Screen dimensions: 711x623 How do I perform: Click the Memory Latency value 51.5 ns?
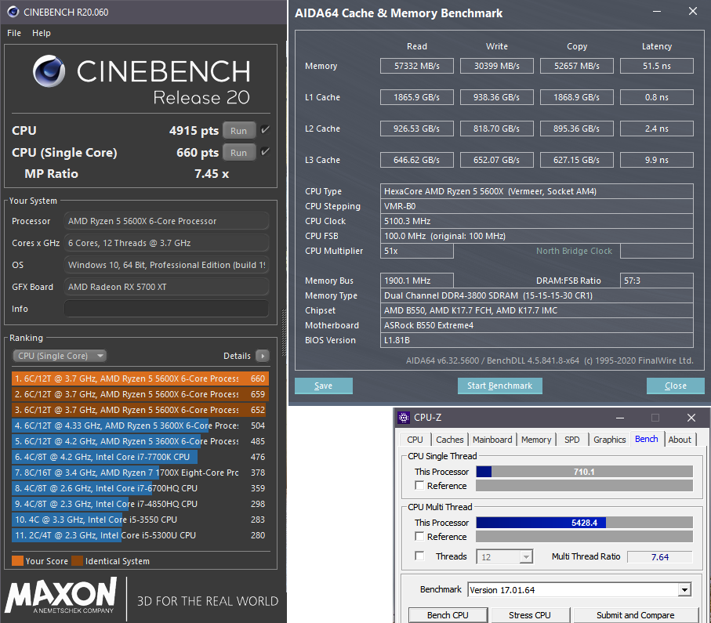pyautogui.click(x=657, y=66)
